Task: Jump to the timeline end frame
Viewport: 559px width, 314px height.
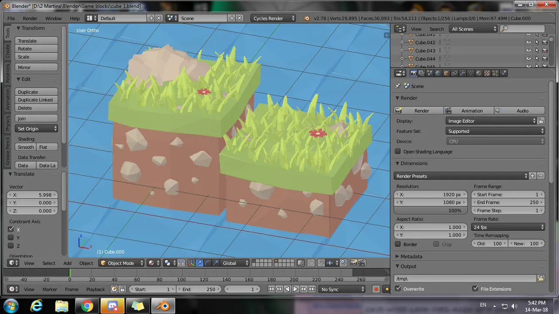Action: [312, 289]
